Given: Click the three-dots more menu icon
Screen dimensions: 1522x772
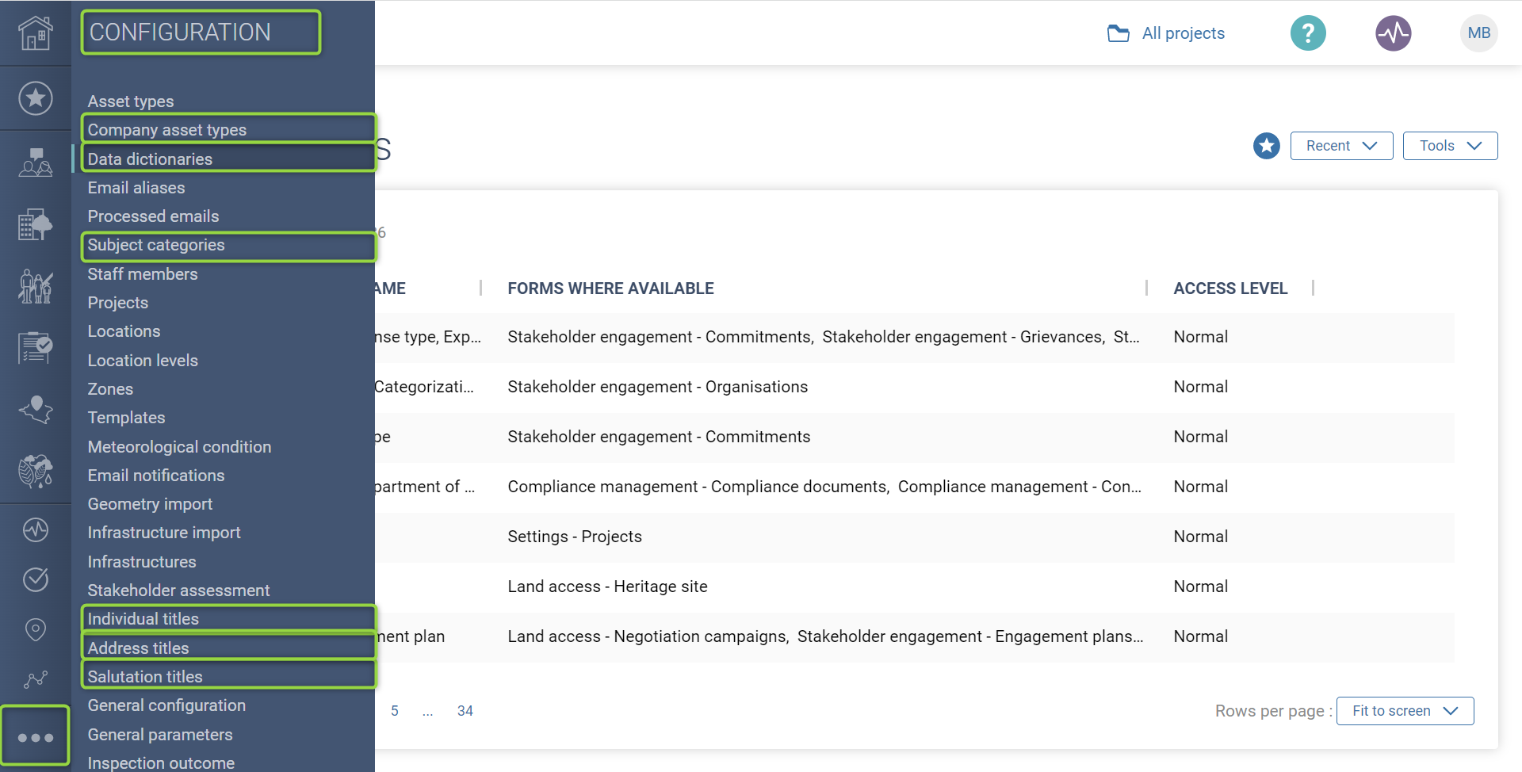Looking at the screenshot, I should coord(36,737).
